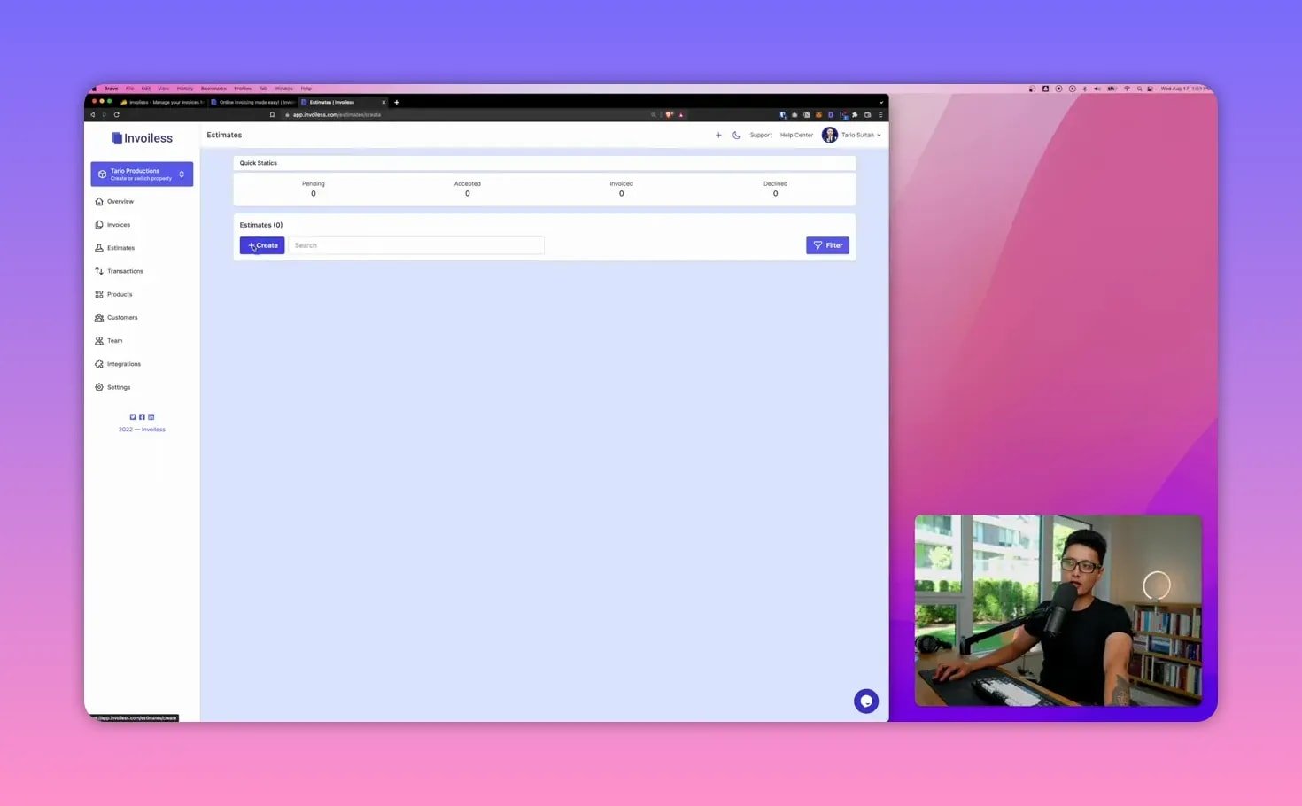Click the estimates Search field

click(415, 245)
